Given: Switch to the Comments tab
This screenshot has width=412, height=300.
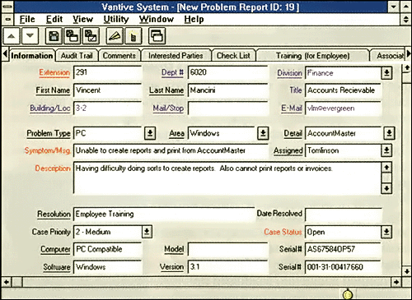Looking at the screenshot, I should (119, 56).
